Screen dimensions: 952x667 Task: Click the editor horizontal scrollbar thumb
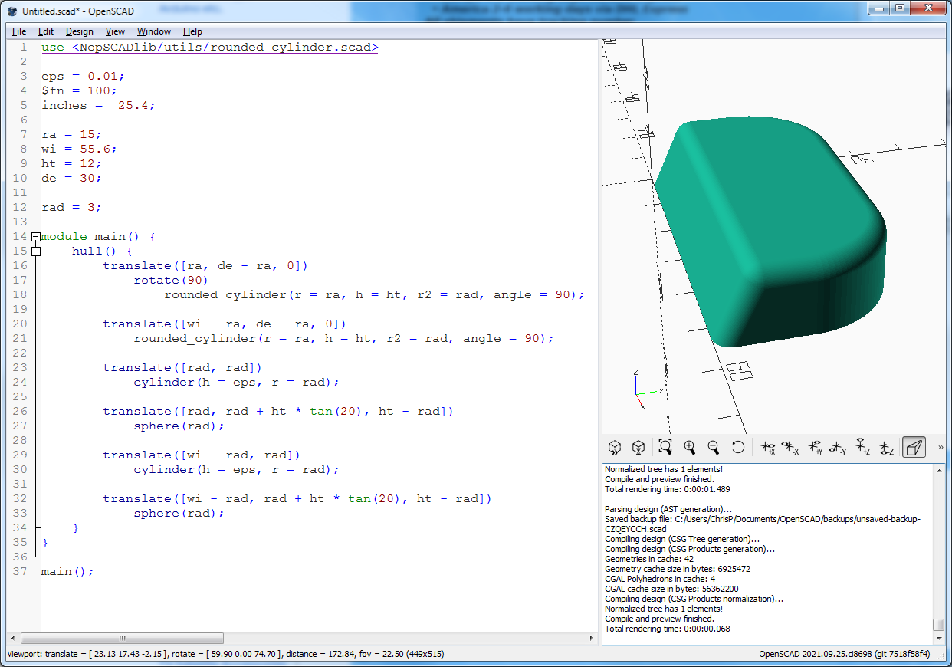(122, 639)
